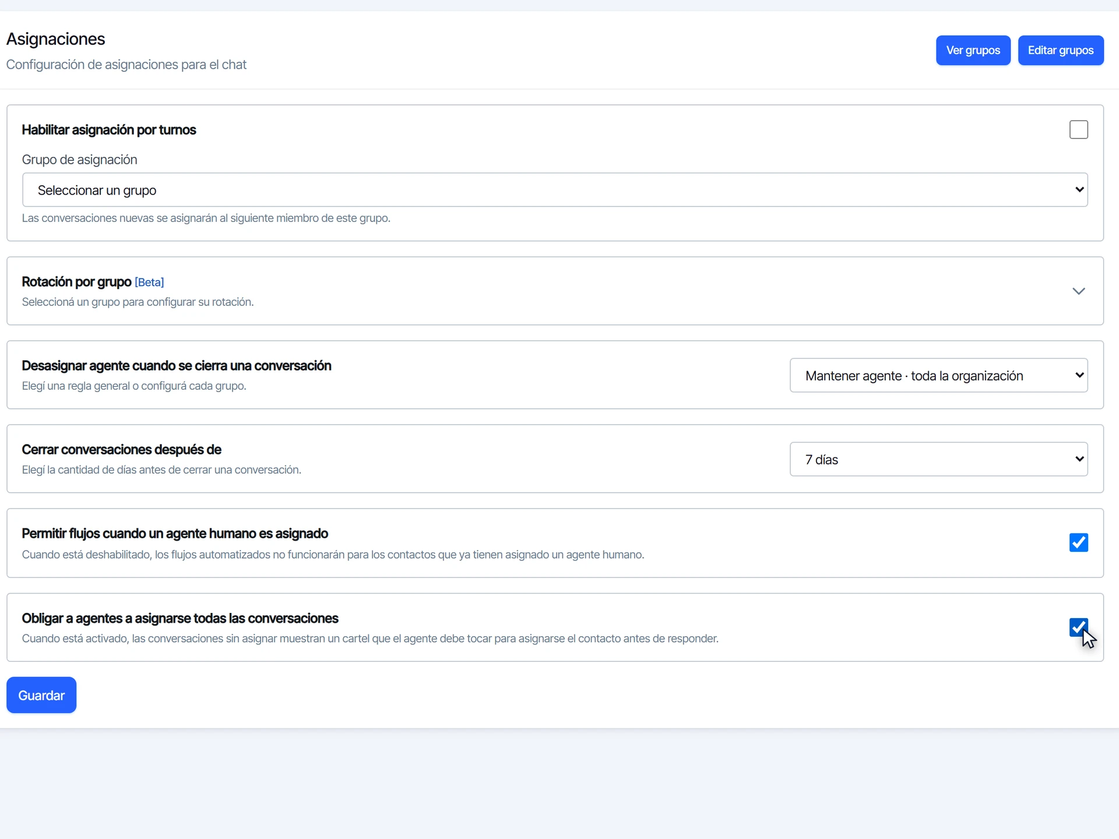Open the Ver grupos view
This screenshot has height=839, width=1119.
coord(973,50)
